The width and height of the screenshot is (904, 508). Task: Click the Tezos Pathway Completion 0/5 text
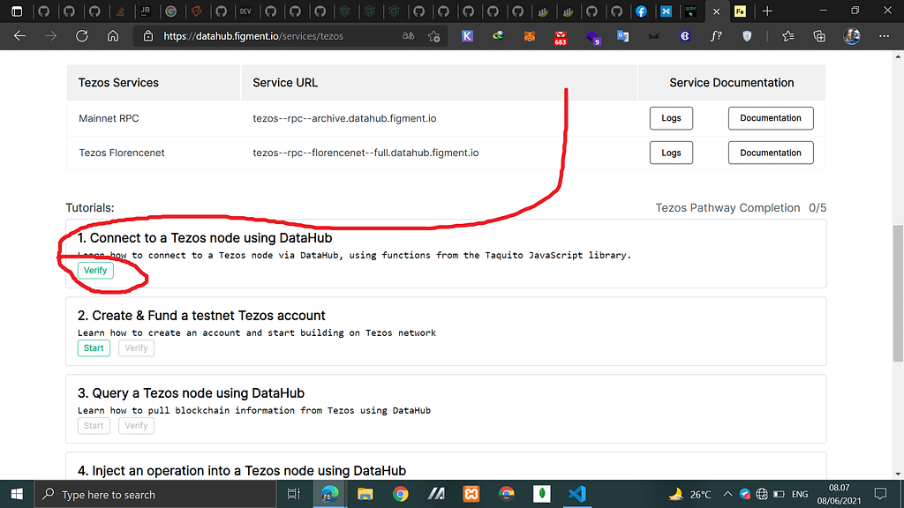point(741,207)
